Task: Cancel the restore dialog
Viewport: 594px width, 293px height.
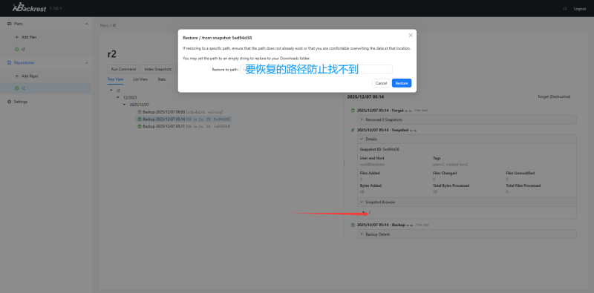Action: pyautogui.click(x=381, y=83)
